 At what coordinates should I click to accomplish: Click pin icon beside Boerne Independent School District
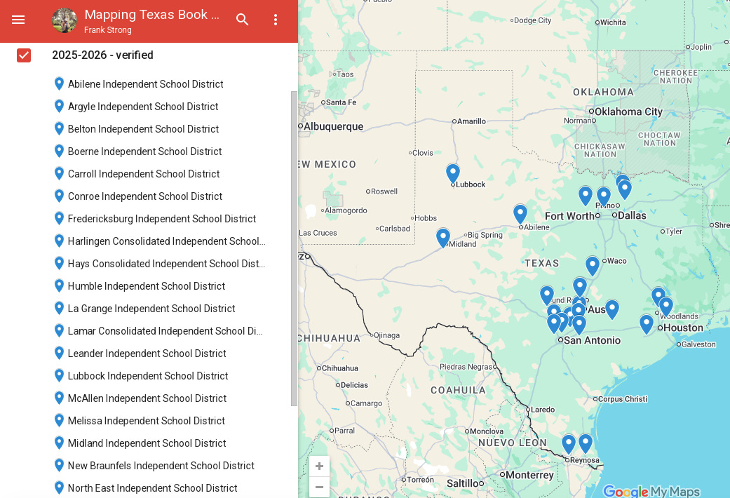coord(59,151)
